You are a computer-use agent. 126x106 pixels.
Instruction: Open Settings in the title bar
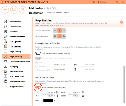pos(102,2)
